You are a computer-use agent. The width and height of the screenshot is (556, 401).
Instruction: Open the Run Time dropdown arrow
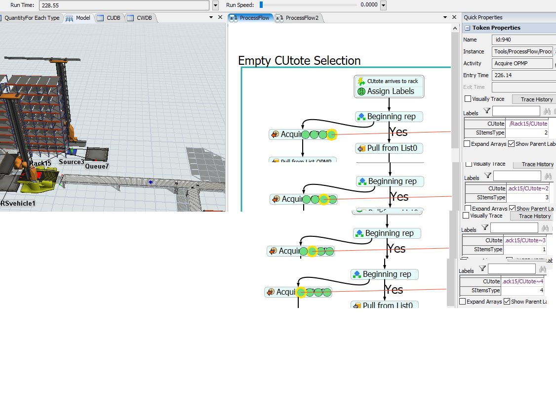click(x=215, y=5)
